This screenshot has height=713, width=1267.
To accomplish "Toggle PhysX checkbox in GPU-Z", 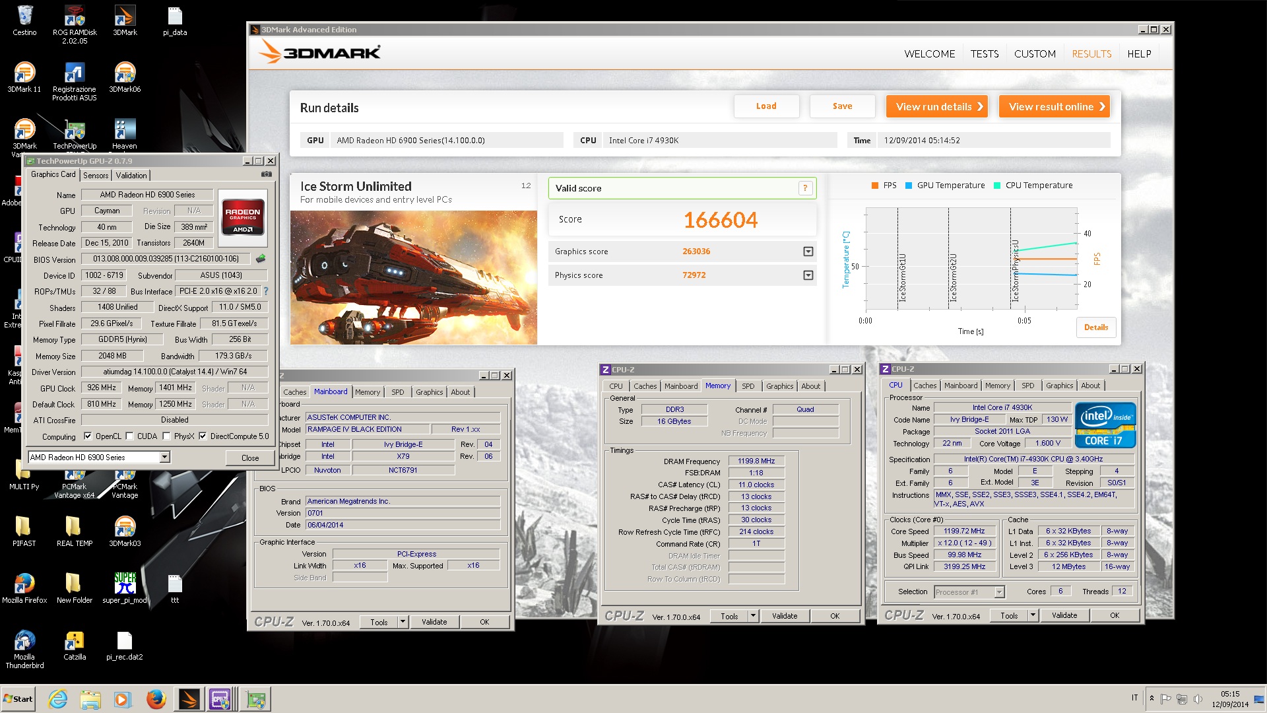I will pyautogui.click(x=167, y=436).
